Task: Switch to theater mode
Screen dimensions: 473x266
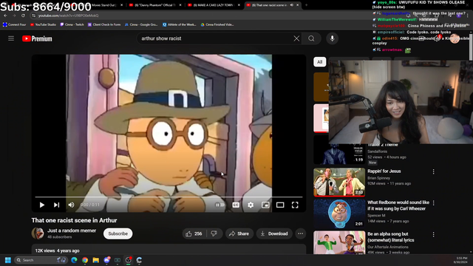Action: (x=280, y=205)
